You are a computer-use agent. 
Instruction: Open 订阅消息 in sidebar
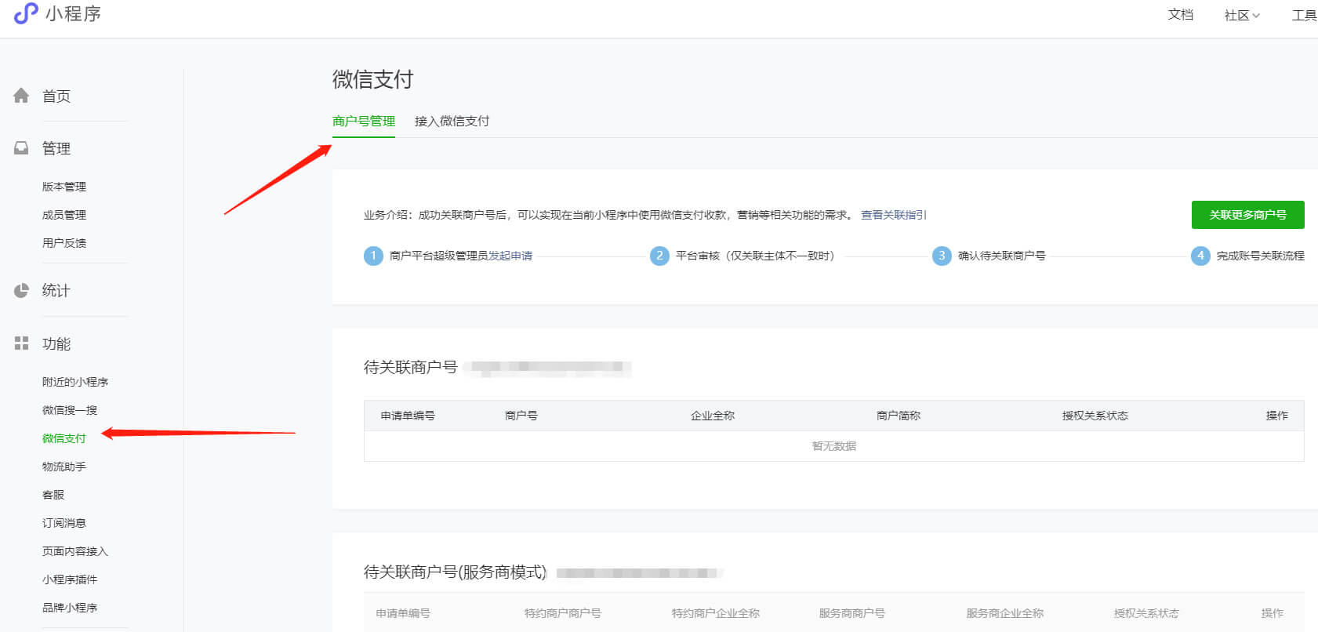click(x=64, y=523)
